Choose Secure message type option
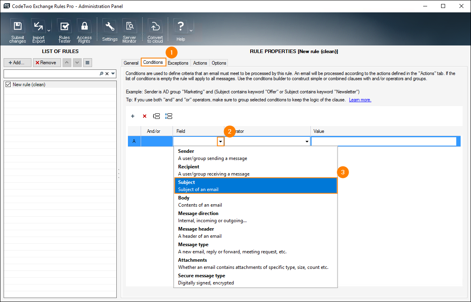The image size is (471, 302). click(x=256, y=279)
